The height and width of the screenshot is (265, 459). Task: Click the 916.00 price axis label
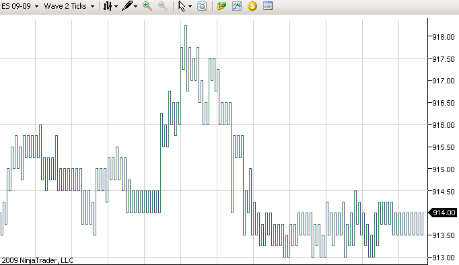pos(444,125)
